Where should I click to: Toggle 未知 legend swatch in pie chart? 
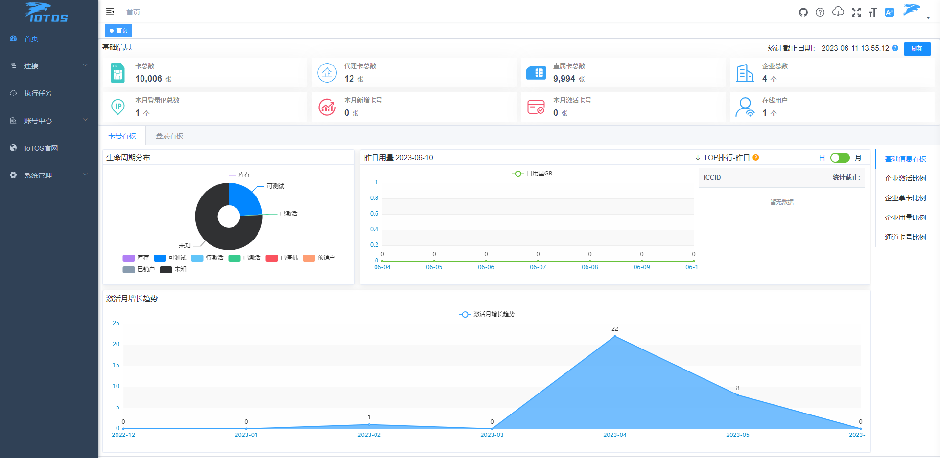pos(166,270)
